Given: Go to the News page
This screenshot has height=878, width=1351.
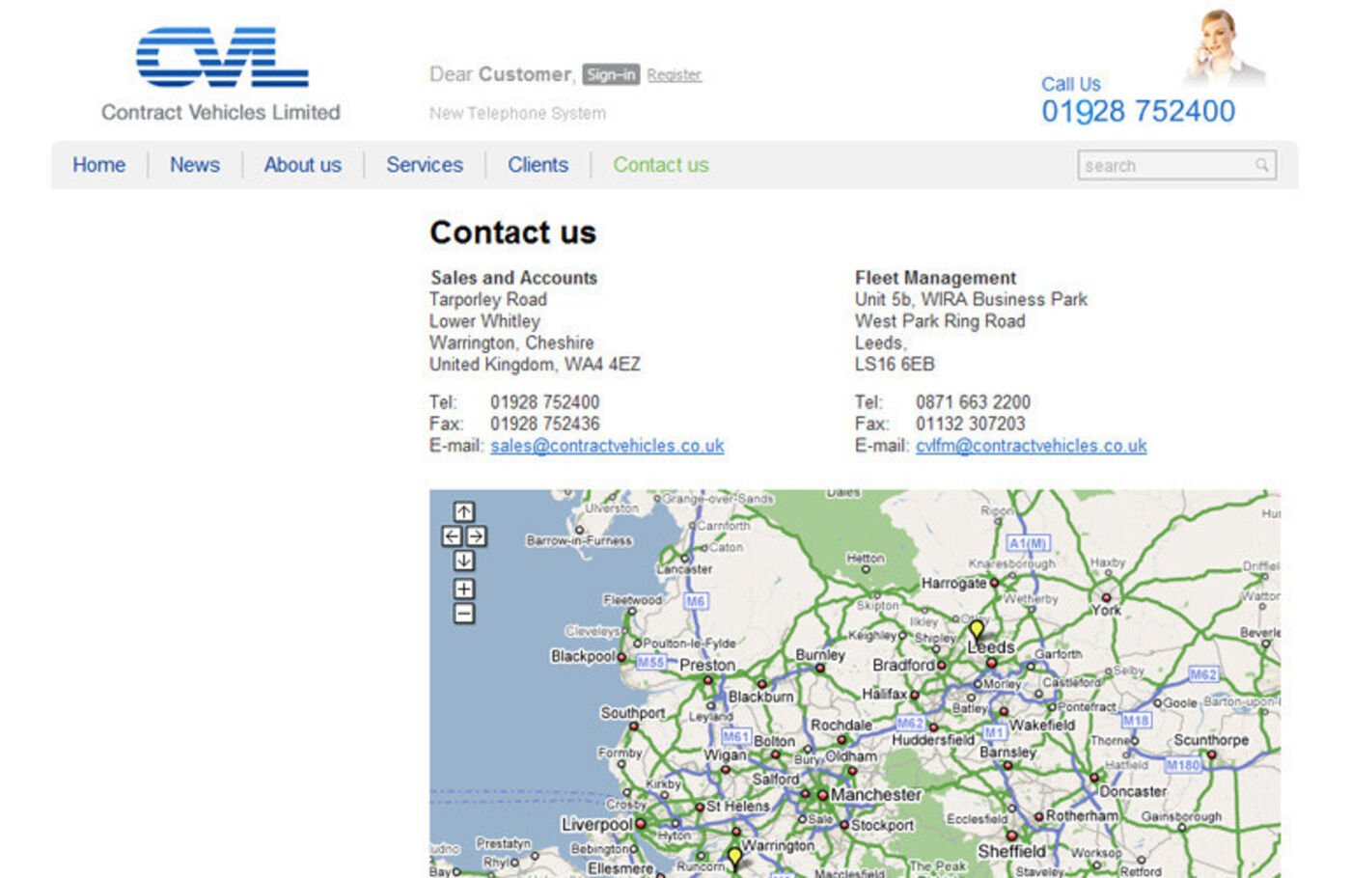Looking at the screenshot, I should click(195, 165).
